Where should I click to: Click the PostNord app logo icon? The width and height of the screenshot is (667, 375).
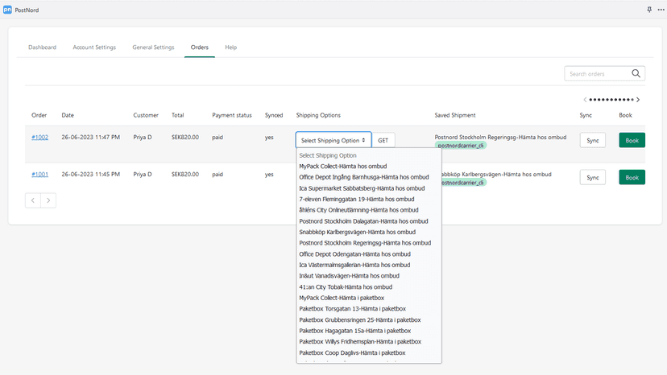7,10
